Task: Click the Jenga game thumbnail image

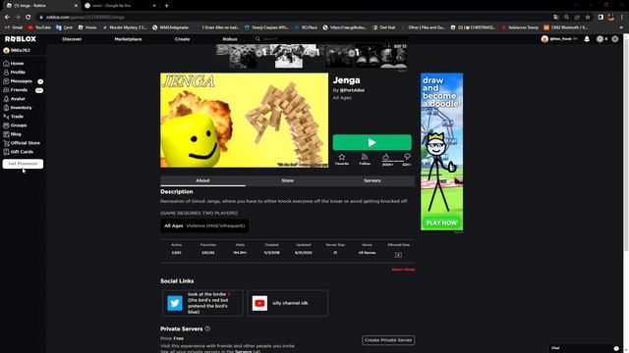Action: (245, 120)
